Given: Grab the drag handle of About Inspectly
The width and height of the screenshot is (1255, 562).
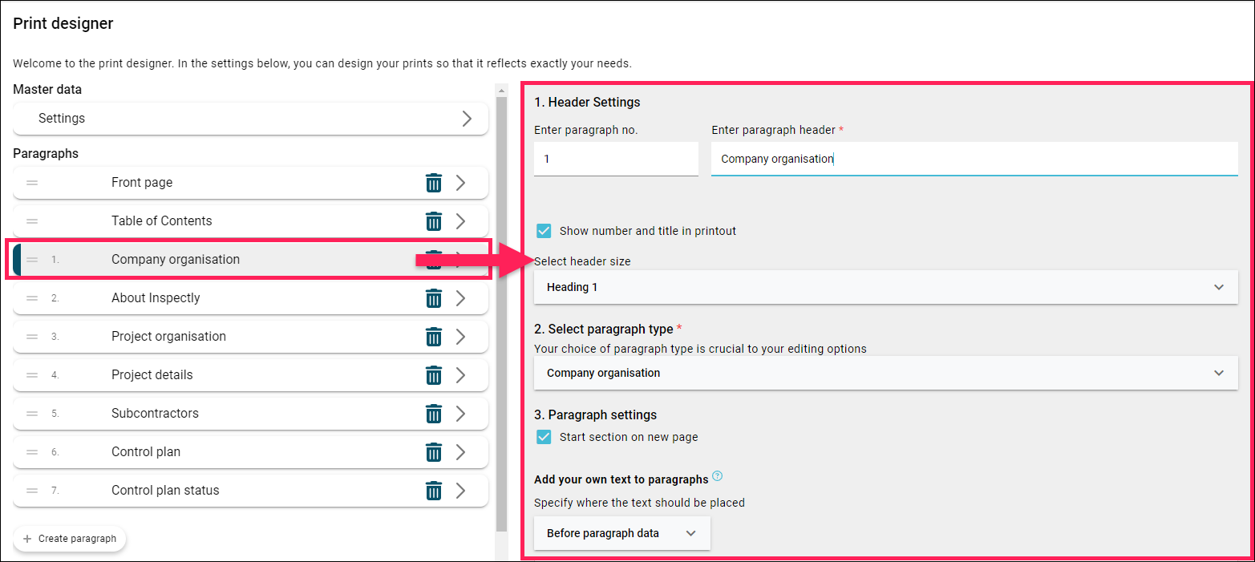Looking at the screenshot, I should (32, 298).
